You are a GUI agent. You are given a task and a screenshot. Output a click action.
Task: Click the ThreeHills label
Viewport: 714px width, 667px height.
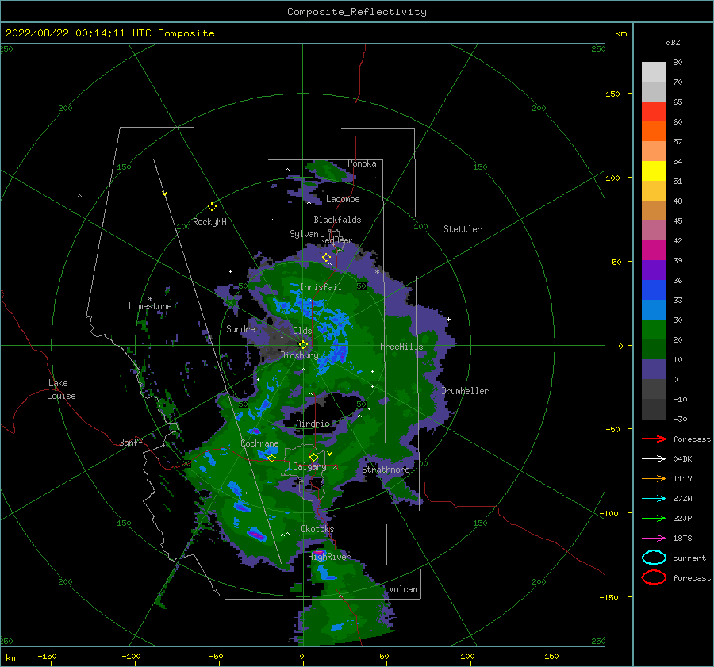399,347
